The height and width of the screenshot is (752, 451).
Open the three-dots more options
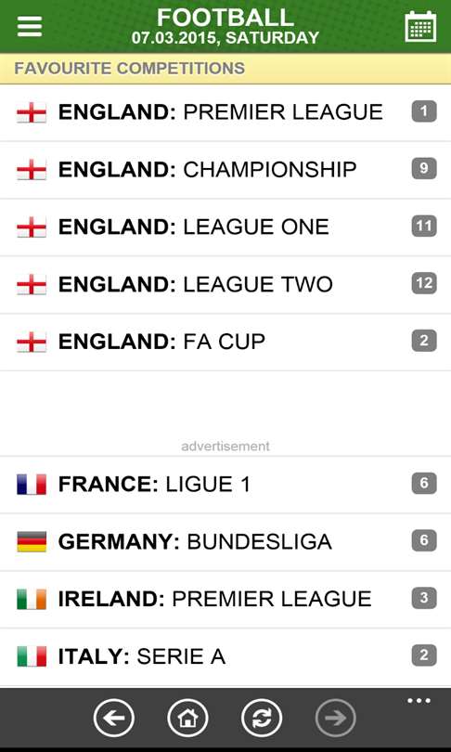point(419,701)
